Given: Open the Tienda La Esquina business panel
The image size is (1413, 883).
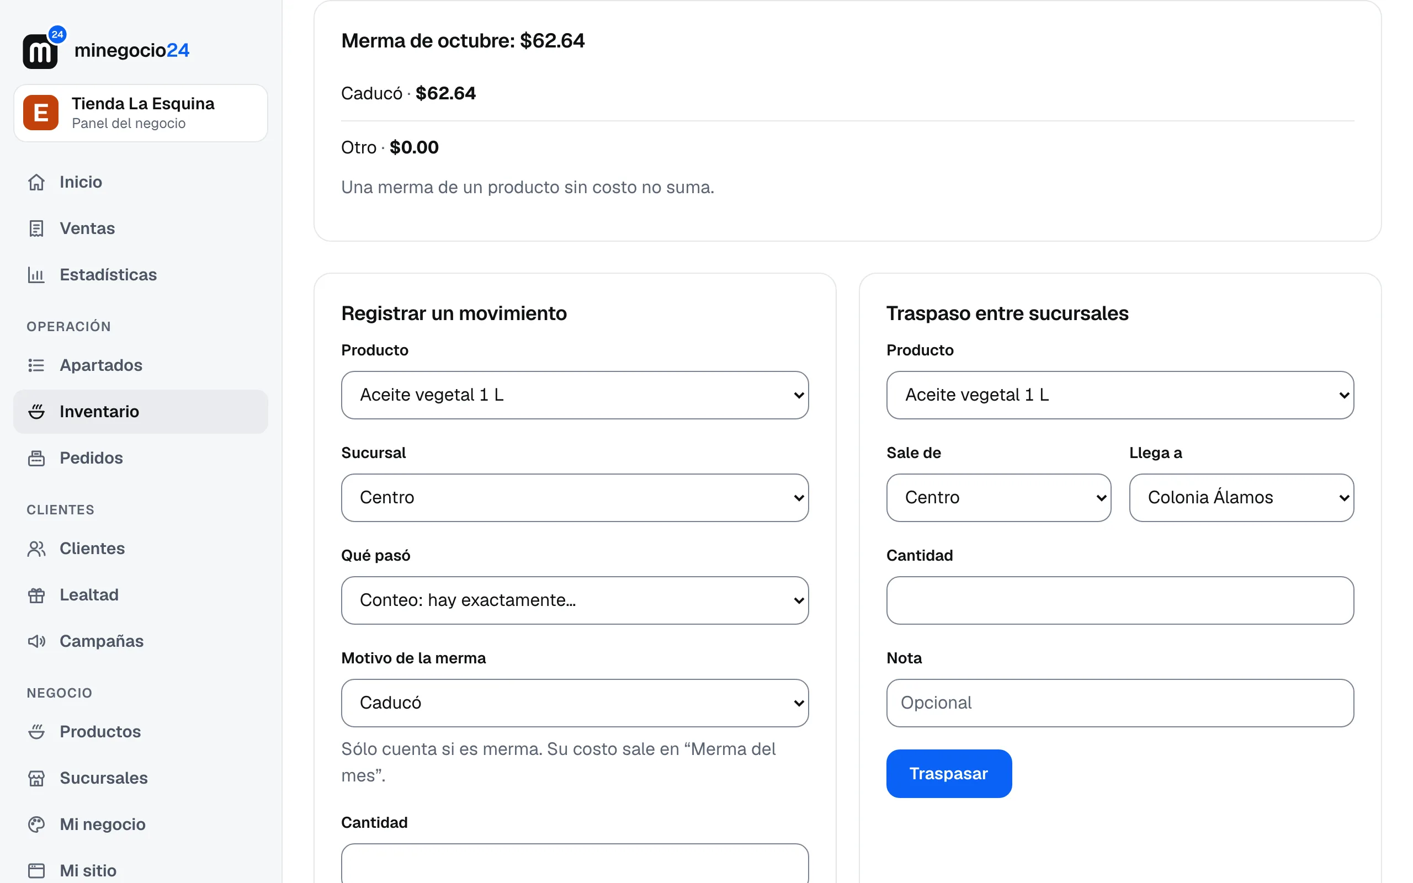Looking at the screenshot, I should coord(141,113).
